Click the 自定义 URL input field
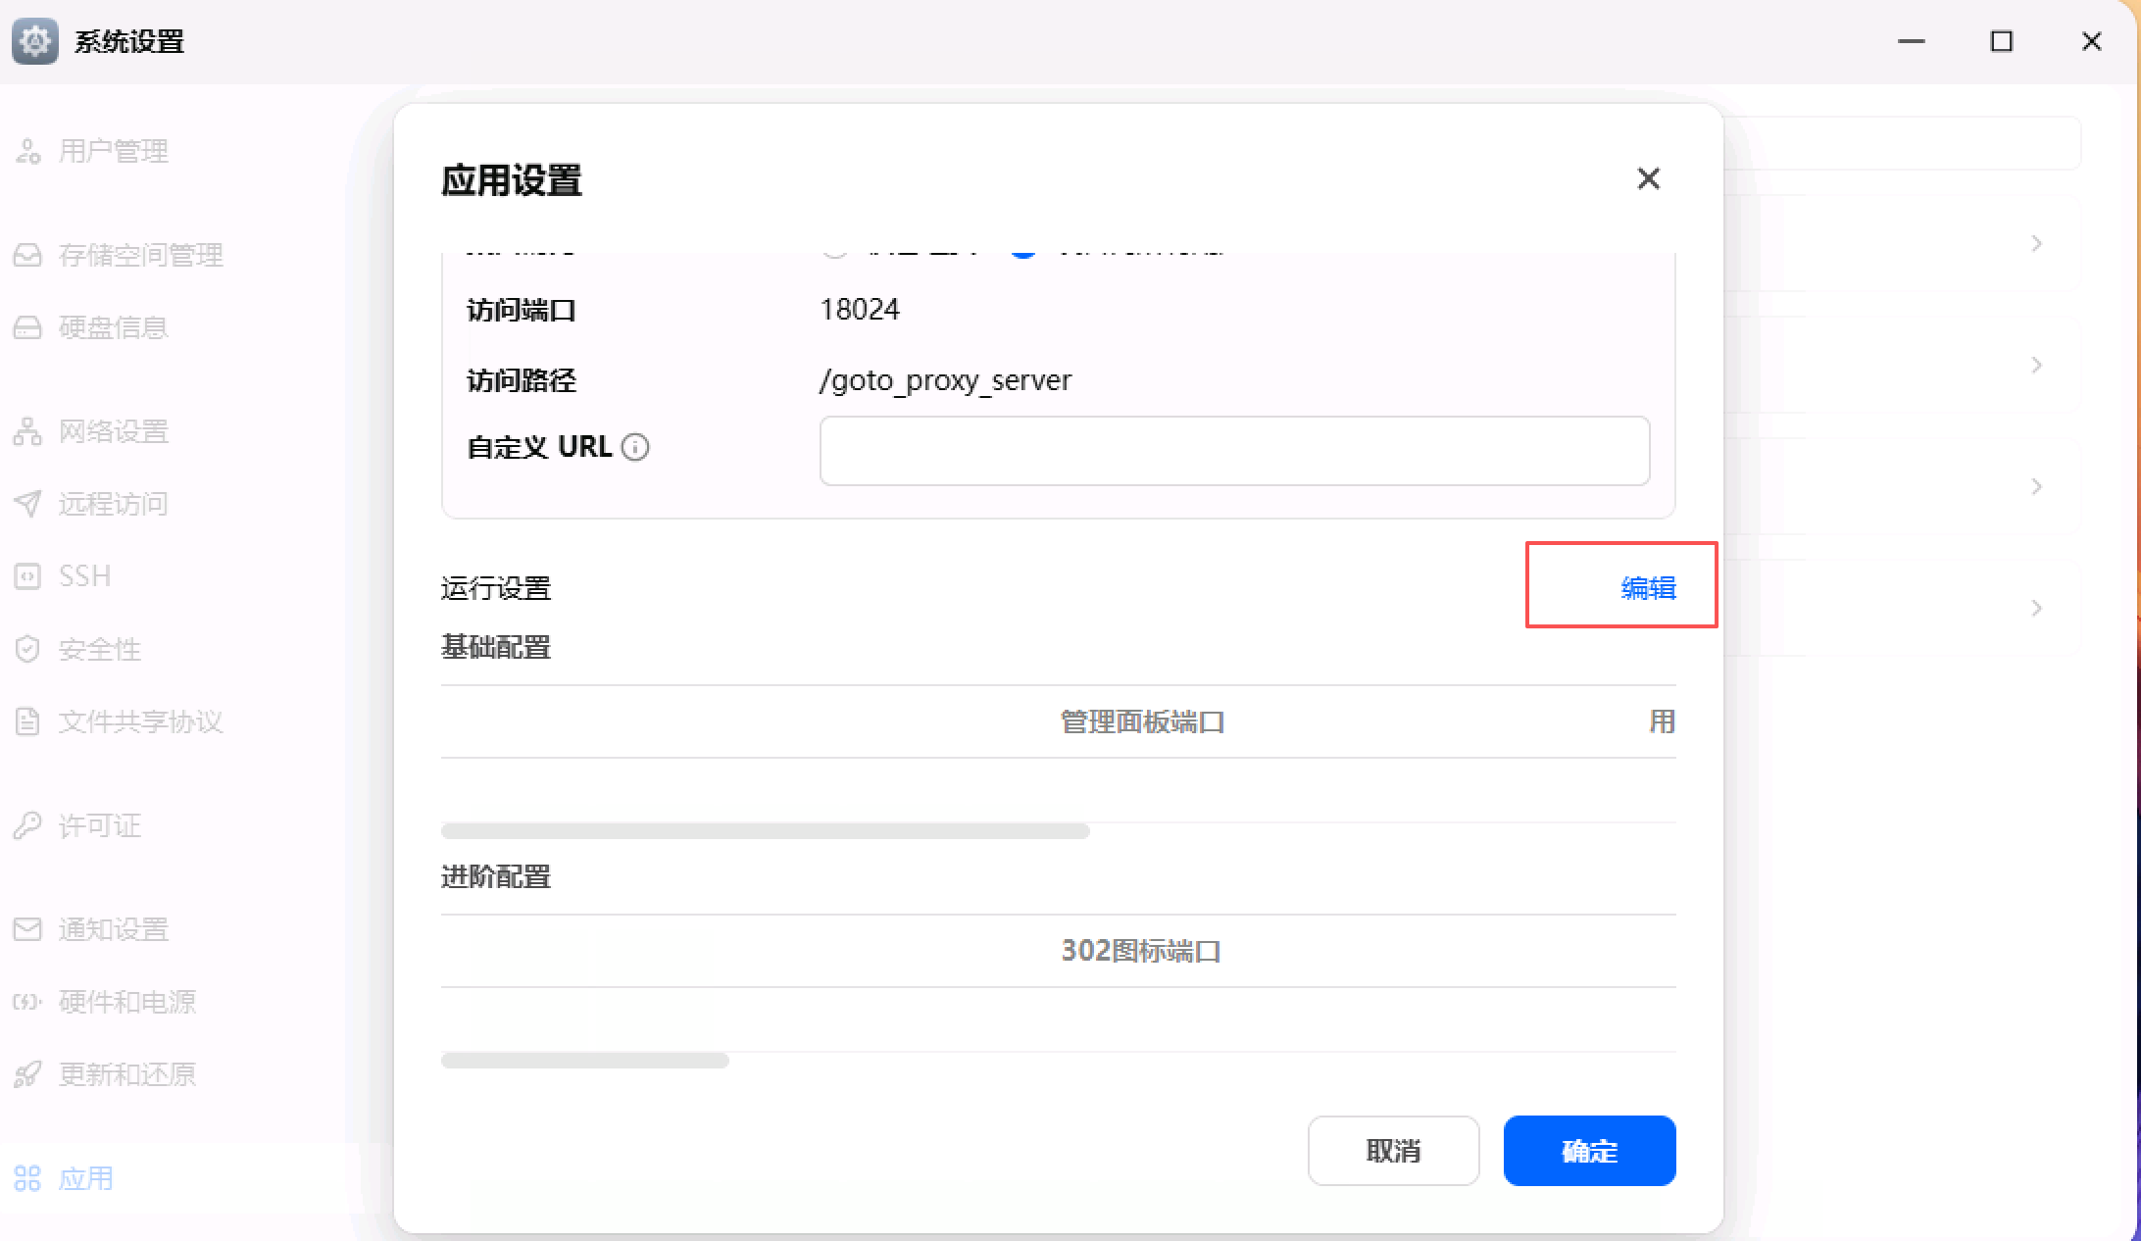Viewport: 2141px width, 1241px height. point(1234,451)
